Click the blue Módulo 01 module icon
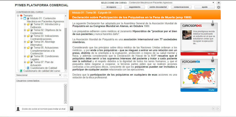 point(25,18)
